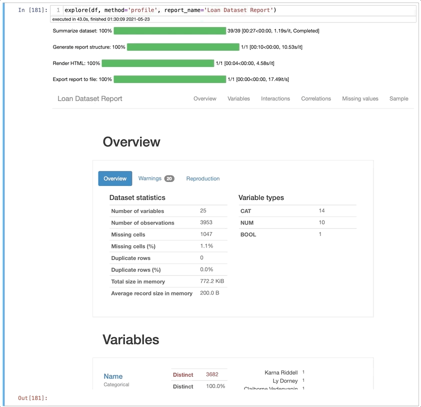Open the Overview nav link
Viewport: 421px width, 407px height.
(x=205, y=98)
